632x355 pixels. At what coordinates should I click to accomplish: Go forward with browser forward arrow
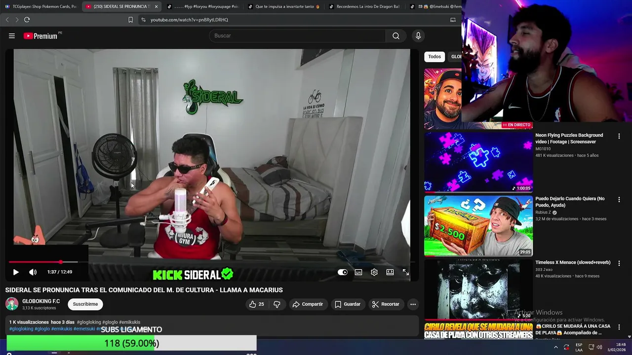17,20
